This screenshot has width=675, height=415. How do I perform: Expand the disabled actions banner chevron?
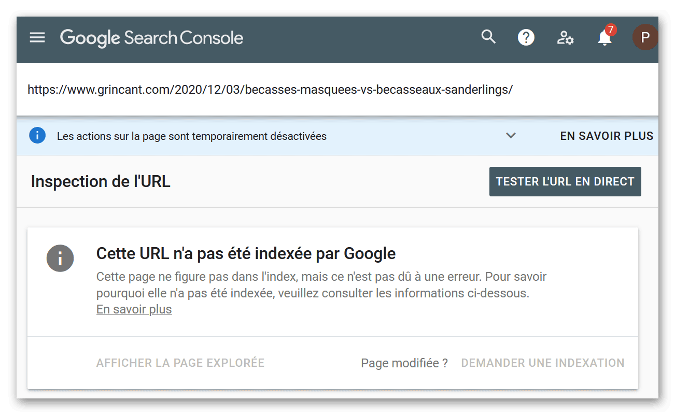pyautogui.click(x=511, y=136)
